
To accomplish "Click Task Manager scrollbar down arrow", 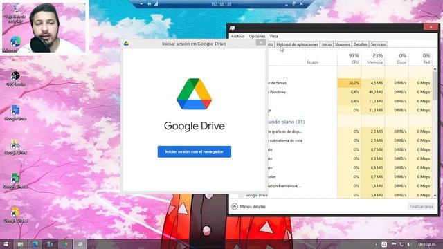I will click(x=435, y=195).
